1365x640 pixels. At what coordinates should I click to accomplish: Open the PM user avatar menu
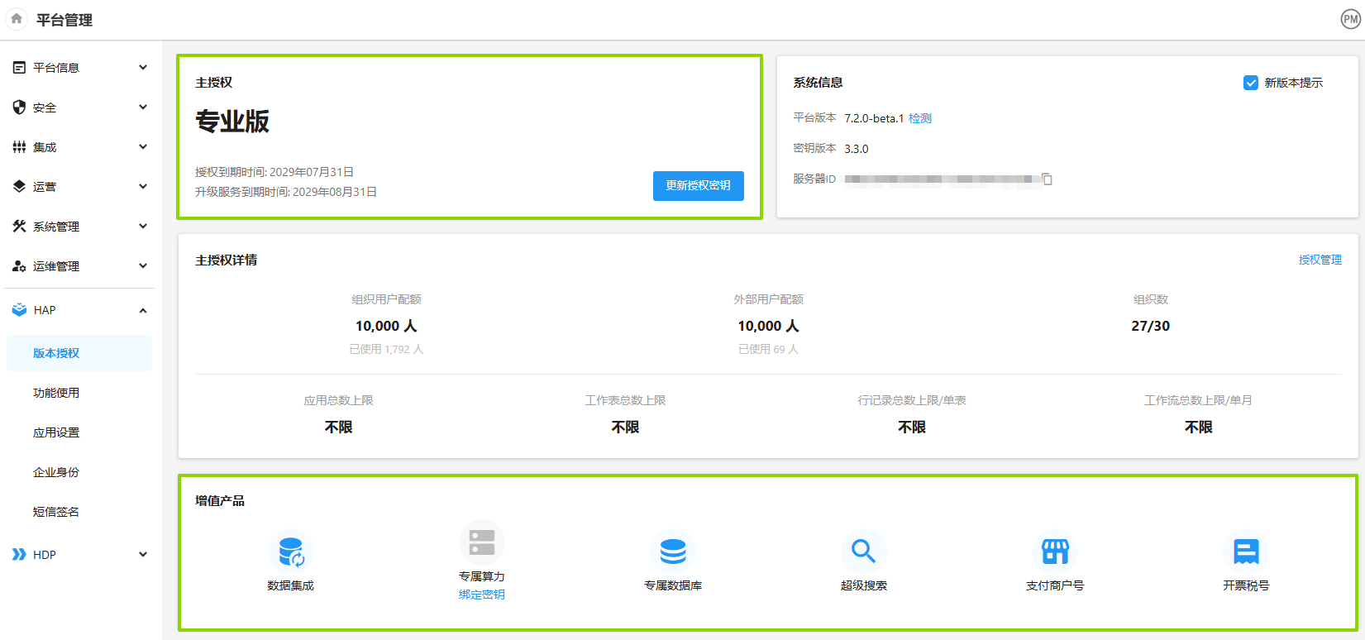[1350, 19]
